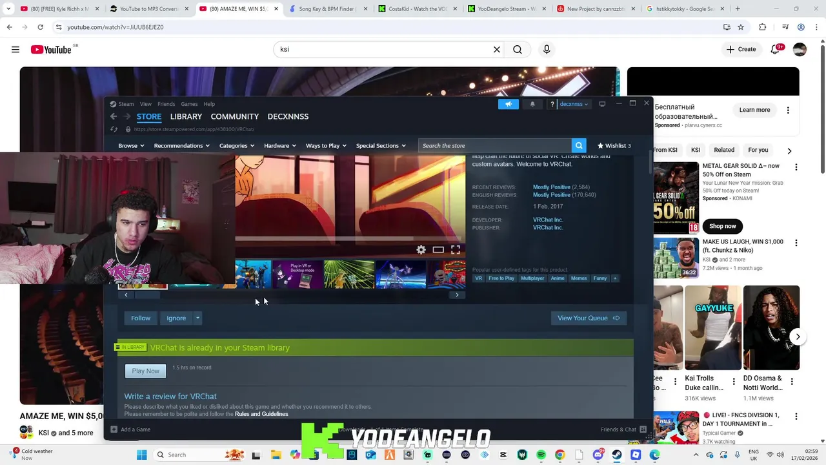The image size is (826, 465).
Task: Click Add a Game plus icon
Action: point(114,429)
